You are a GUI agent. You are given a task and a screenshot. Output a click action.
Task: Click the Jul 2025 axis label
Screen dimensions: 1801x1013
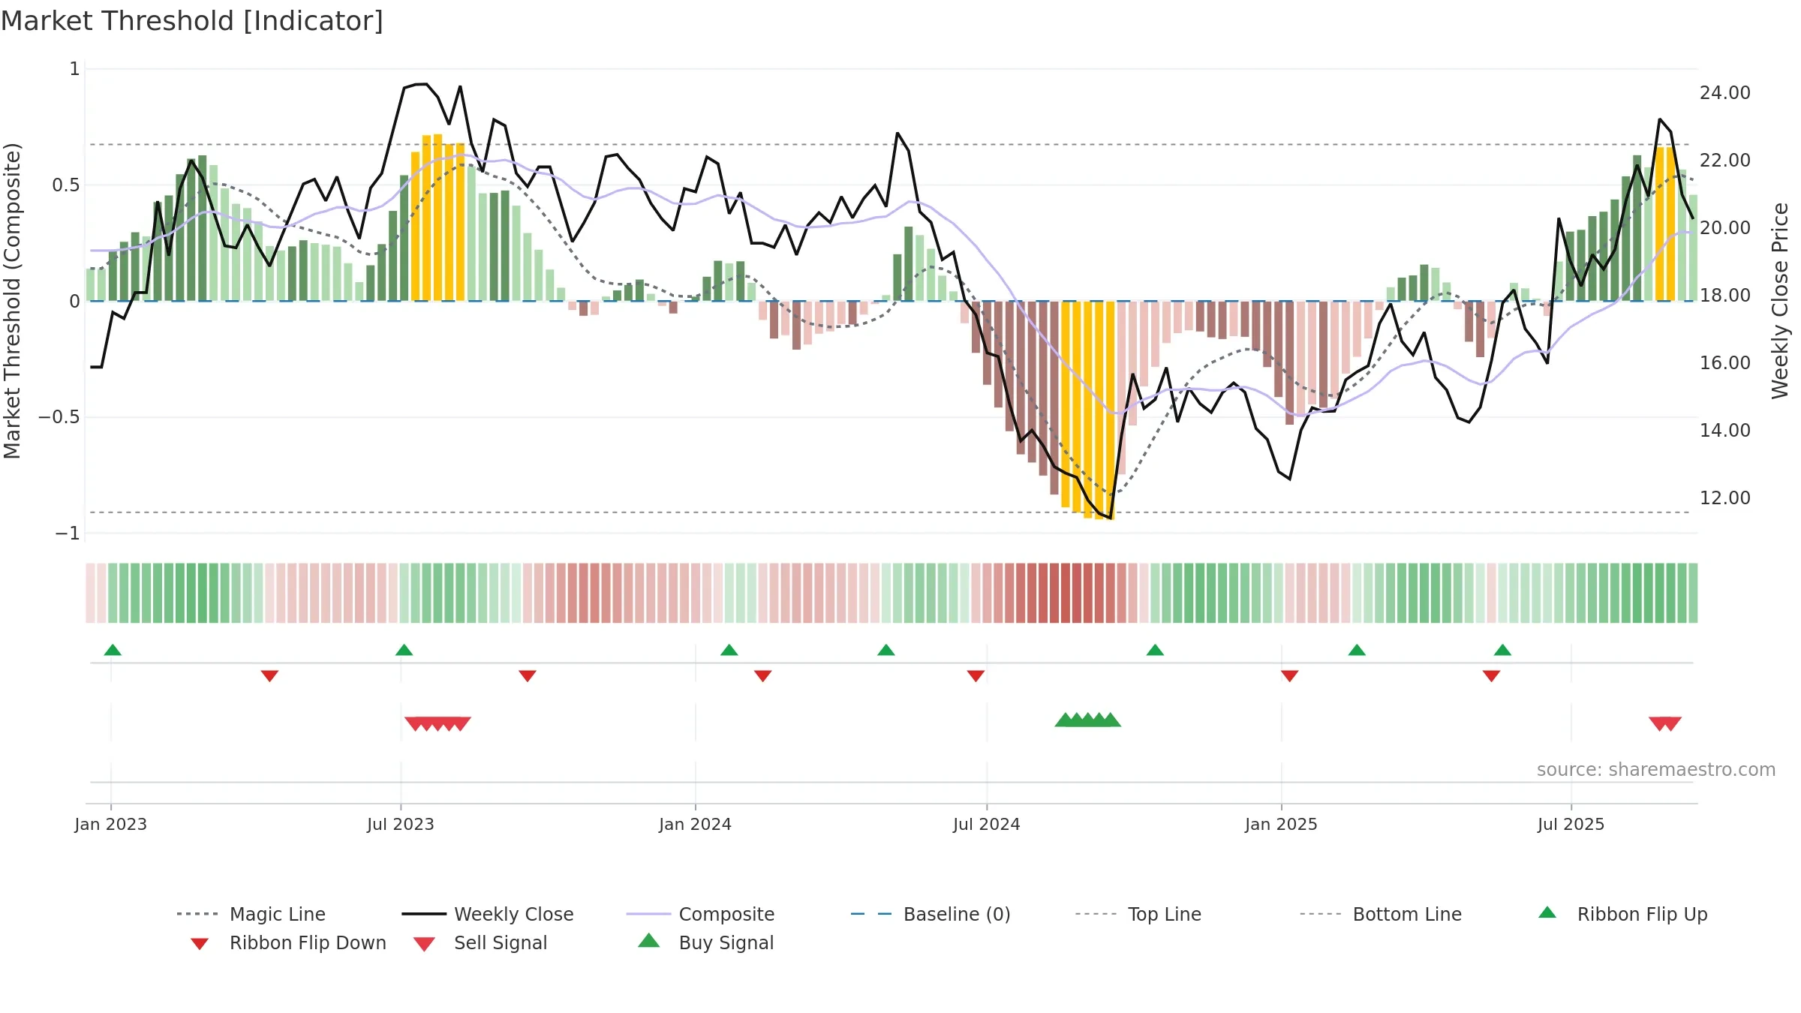click(1571, 824)
